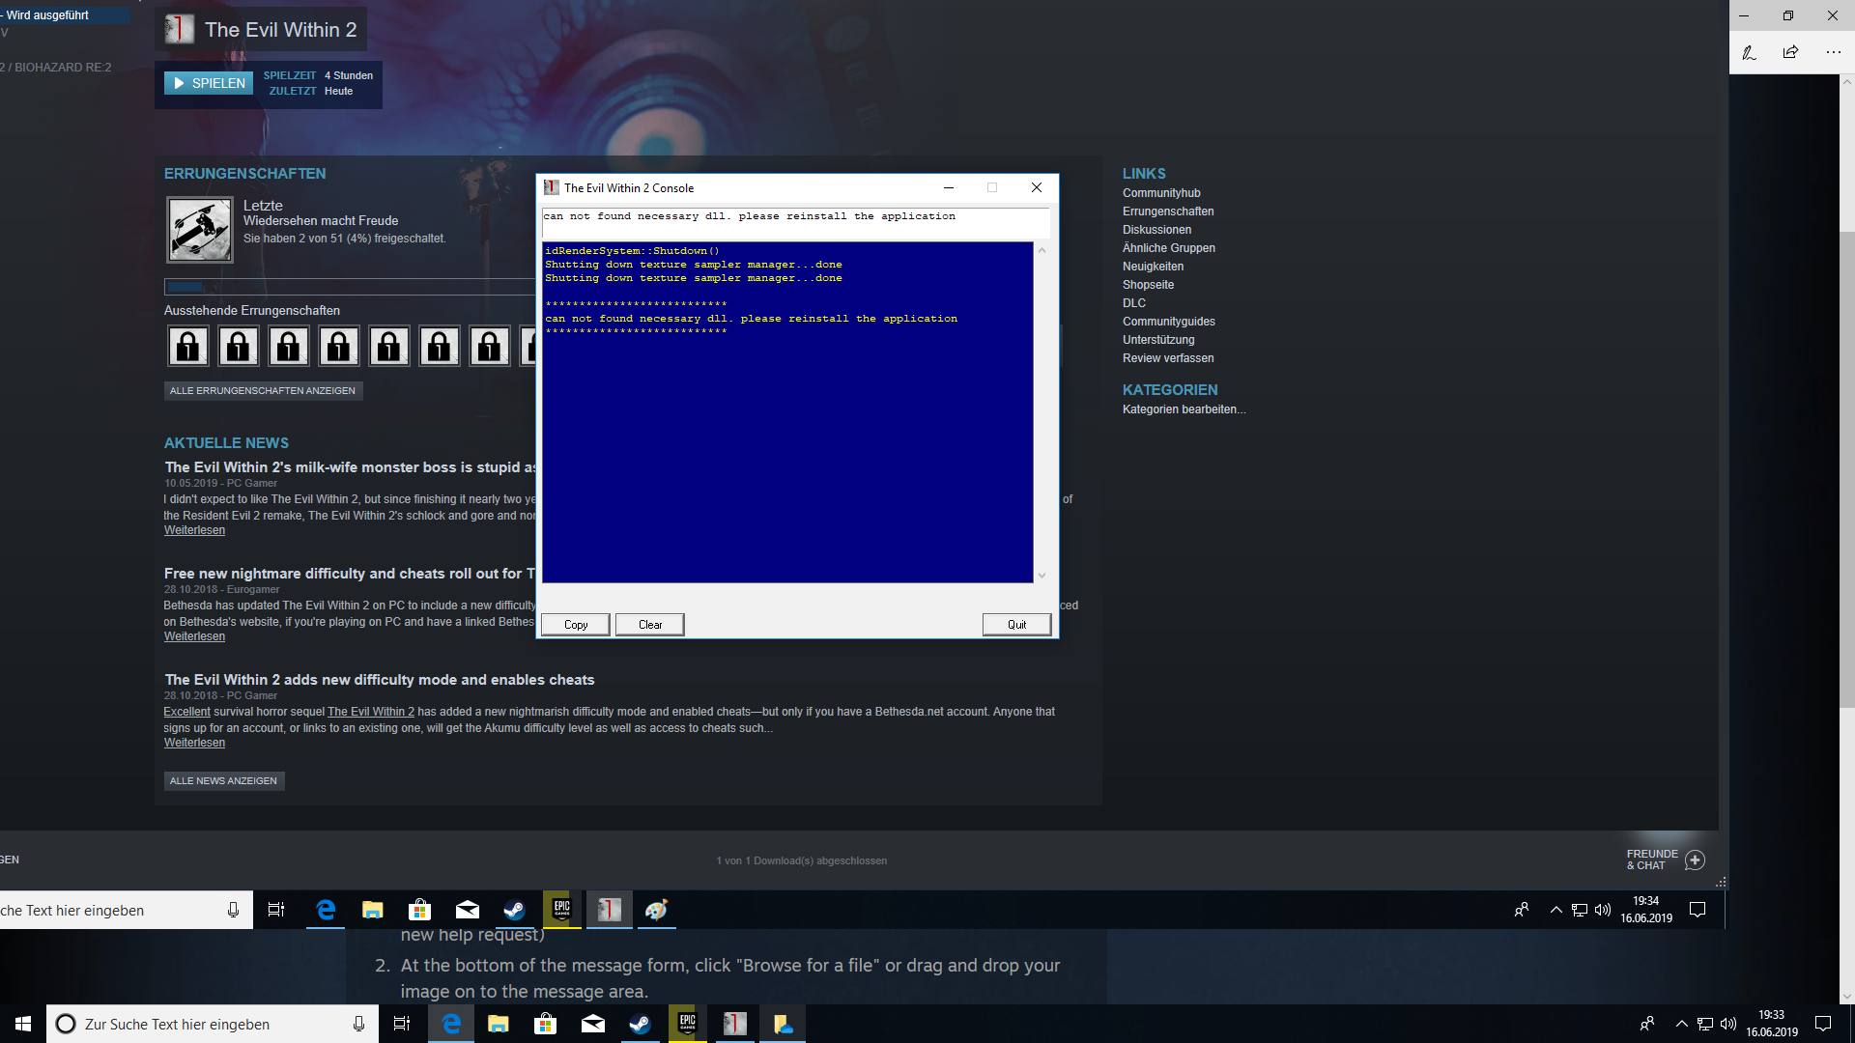Viewport: 1855px width, 1043px height.
Task: Click the achievements progress bar
Action: click(x=350, y=287)
